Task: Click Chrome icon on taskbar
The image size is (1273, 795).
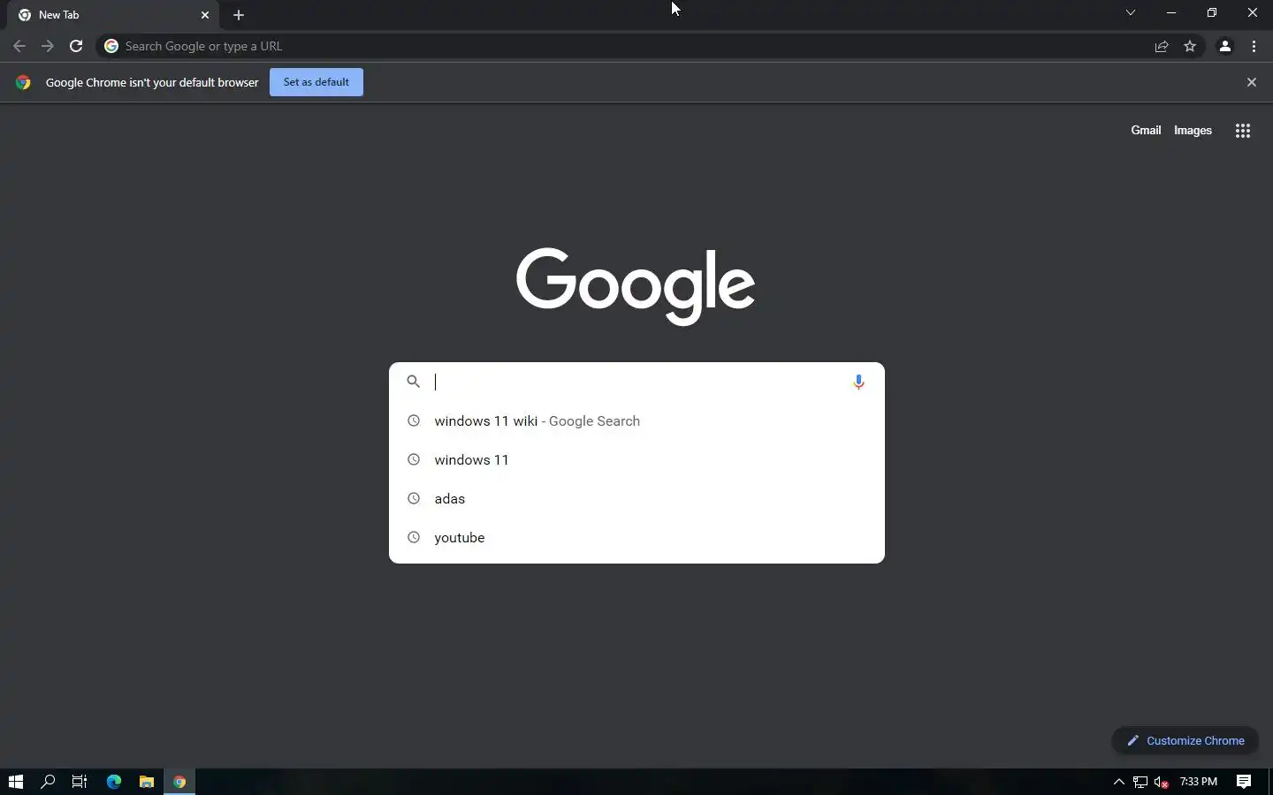Action: (x=179, y=782)
